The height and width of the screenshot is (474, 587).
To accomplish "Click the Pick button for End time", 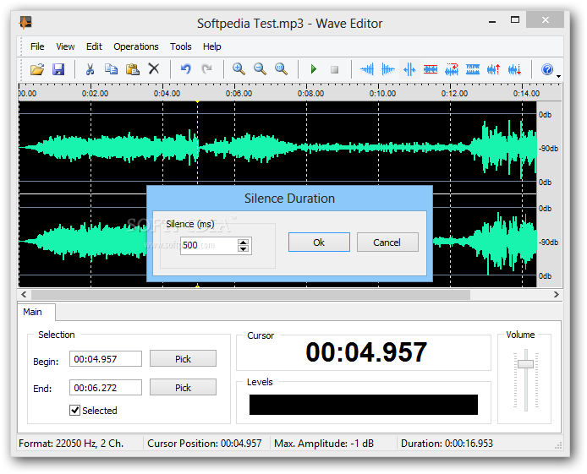I will (183, 388).
